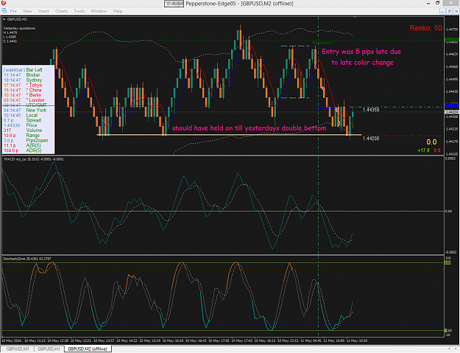Click the green vertical dashed line on chart
Viewport: 460px width, 353px height.
(x=318, y=176)
